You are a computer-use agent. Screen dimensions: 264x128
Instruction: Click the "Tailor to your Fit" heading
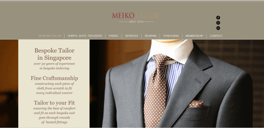[x=54, y=103]
